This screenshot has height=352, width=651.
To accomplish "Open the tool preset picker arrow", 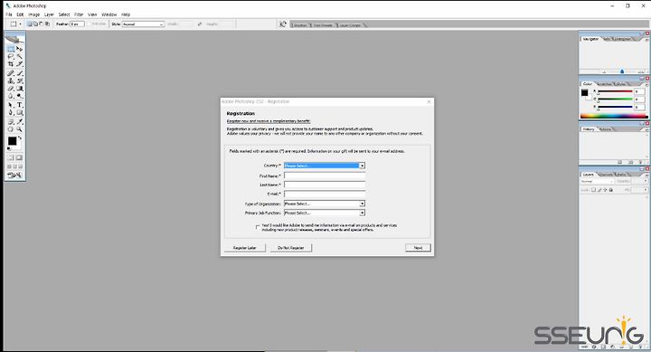I will pyautogui.click(x=20, y=24).
